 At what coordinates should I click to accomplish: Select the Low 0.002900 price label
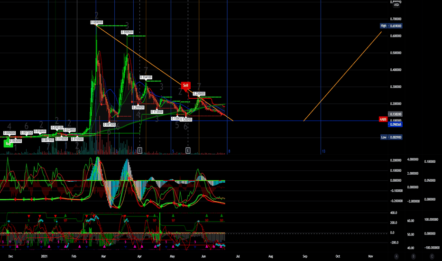coord(391,137)
